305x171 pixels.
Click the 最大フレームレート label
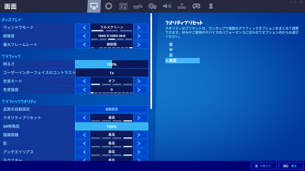[20, 45]
